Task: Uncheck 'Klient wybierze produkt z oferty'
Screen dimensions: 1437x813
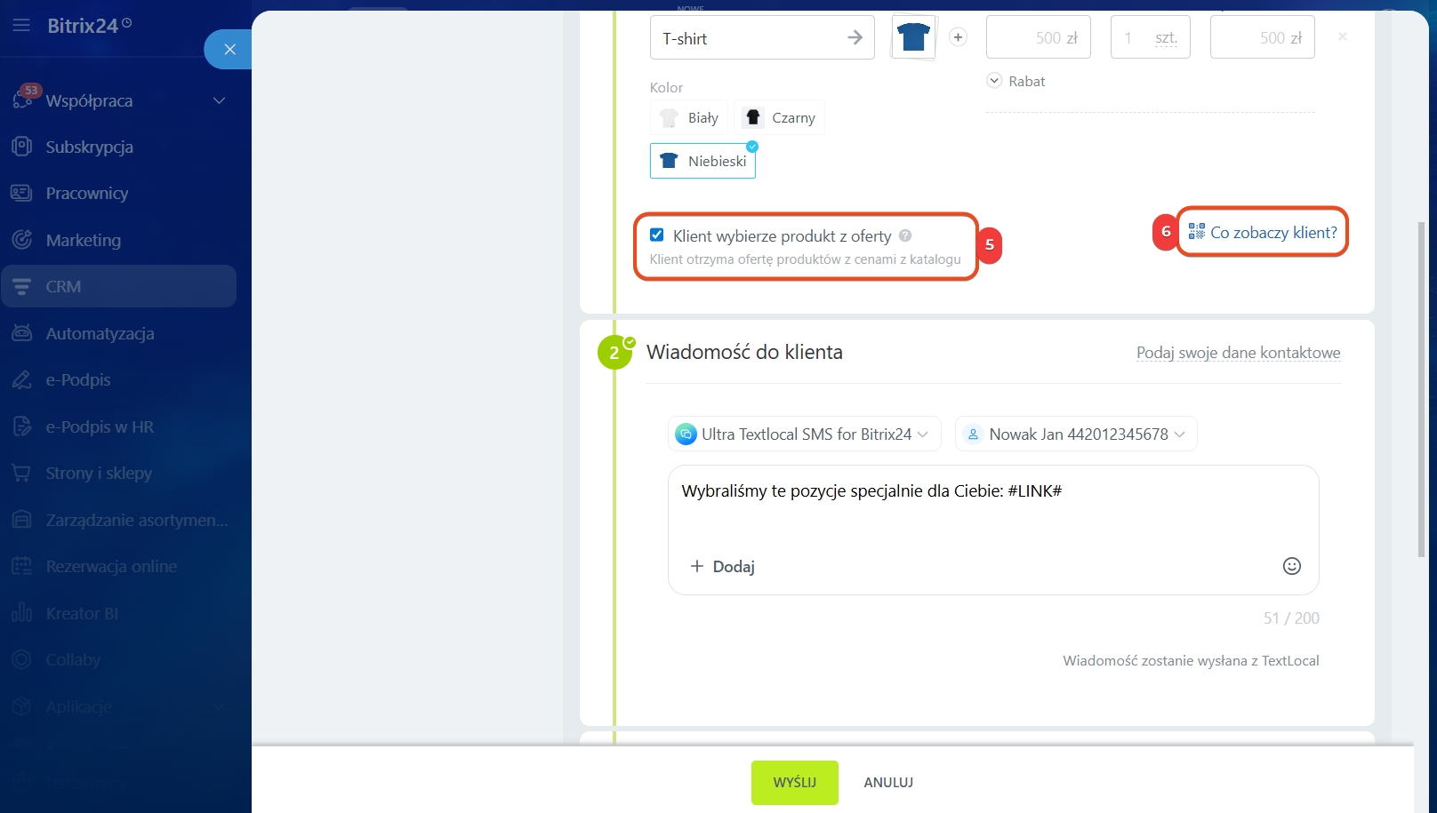Action: coord(657,235)
